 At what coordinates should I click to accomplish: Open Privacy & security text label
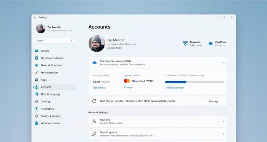51,116
